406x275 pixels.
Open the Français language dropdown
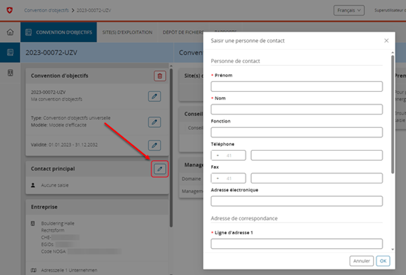pos(349,10)
